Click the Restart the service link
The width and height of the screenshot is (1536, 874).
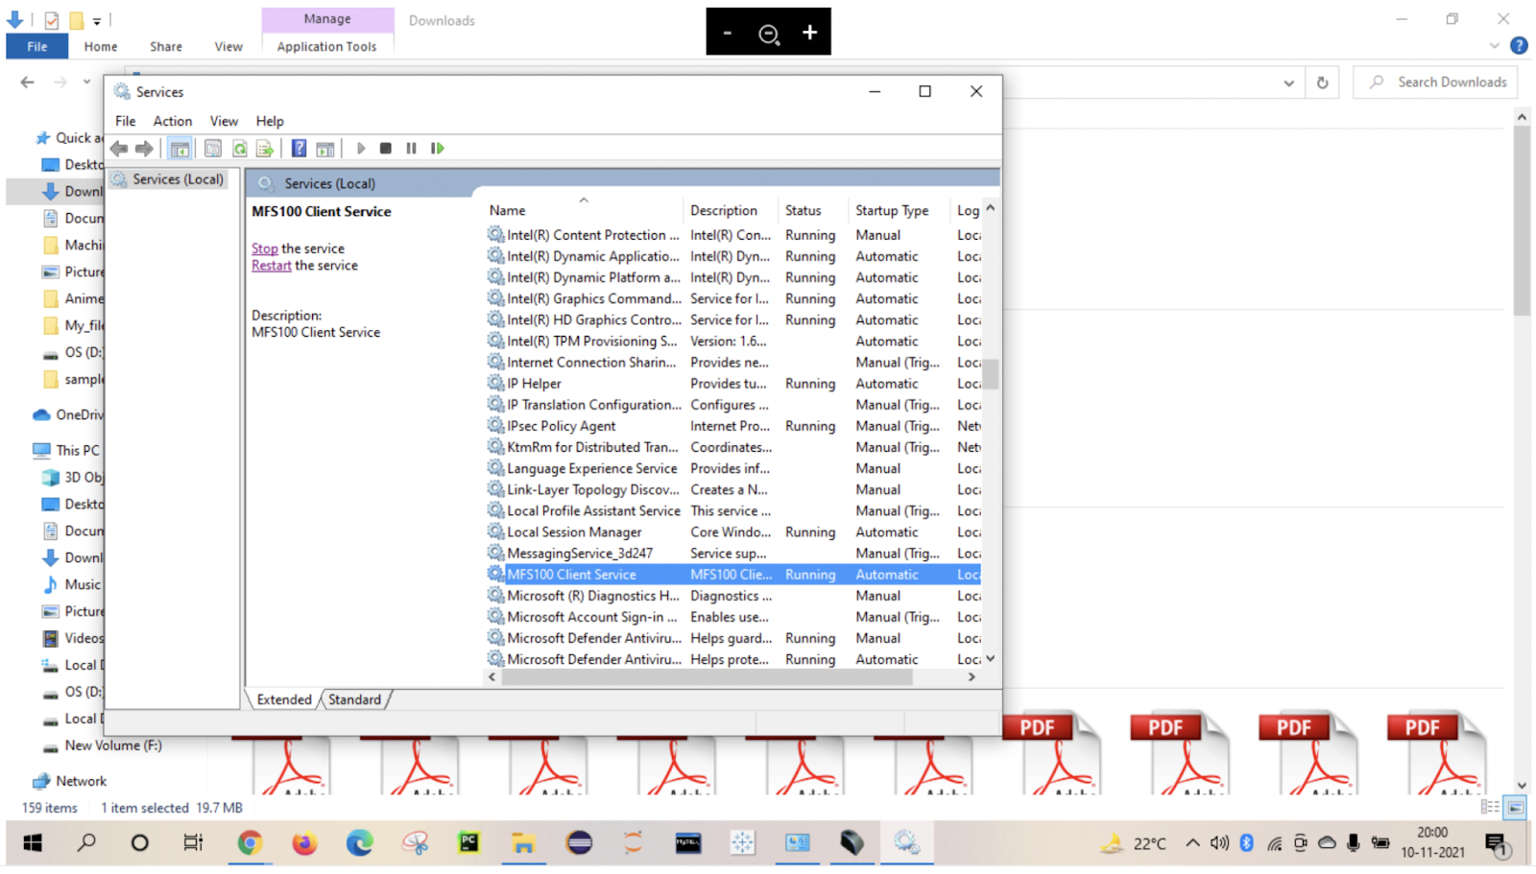click(272, 266)
